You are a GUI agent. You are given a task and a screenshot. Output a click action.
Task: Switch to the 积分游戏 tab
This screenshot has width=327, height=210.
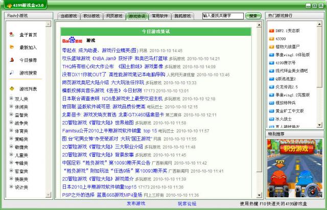[x=91, y=16]
